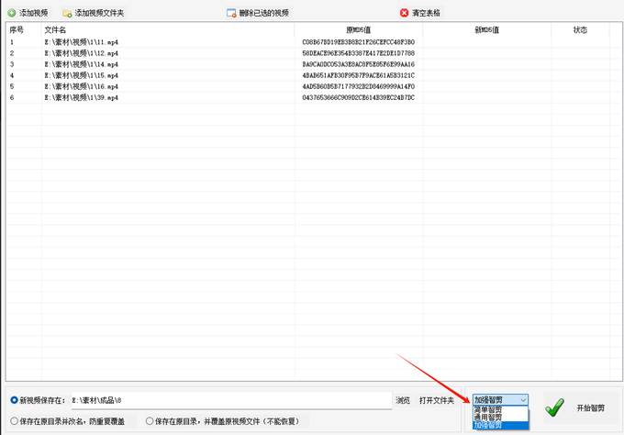This screenshot has width=624, height=435.
Task: Click the 添加视频文件夹 folder icon
Action: (x=67, y=13)
